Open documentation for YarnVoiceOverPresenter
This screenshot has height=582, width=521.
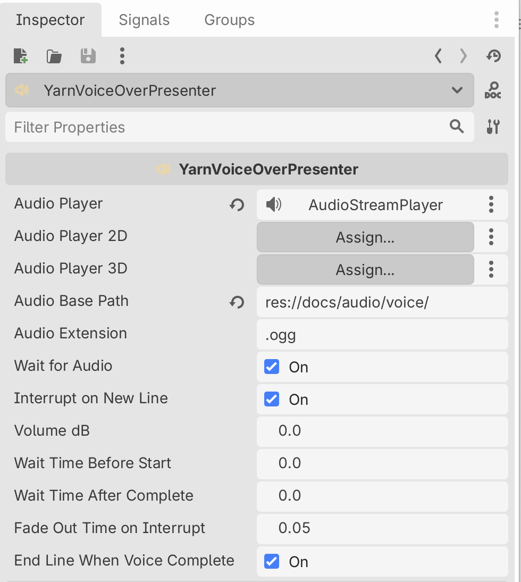(493, 90)
